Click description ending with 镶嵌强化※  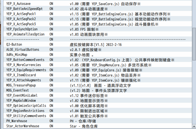tap(105, 80)
